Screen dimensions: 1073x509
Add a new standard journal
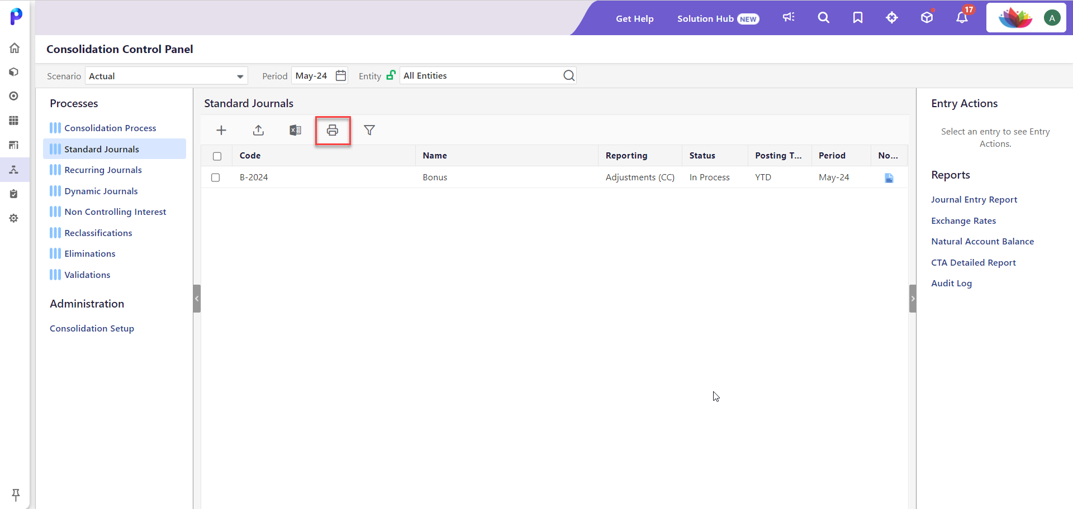[x=221, y=130]
